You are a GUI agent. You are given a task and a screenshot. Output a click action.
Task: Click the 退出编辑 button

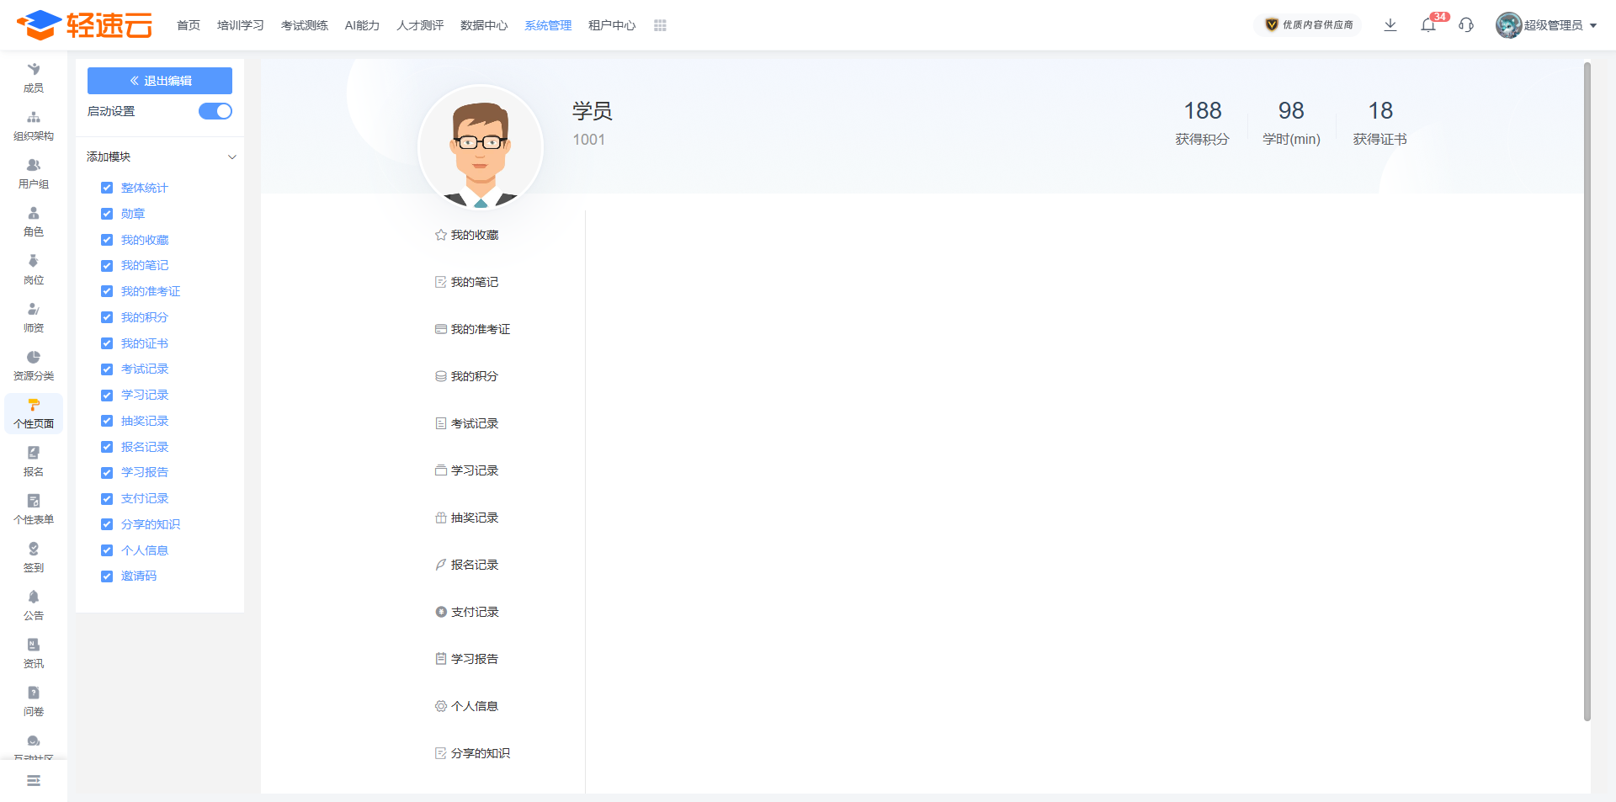160,81
